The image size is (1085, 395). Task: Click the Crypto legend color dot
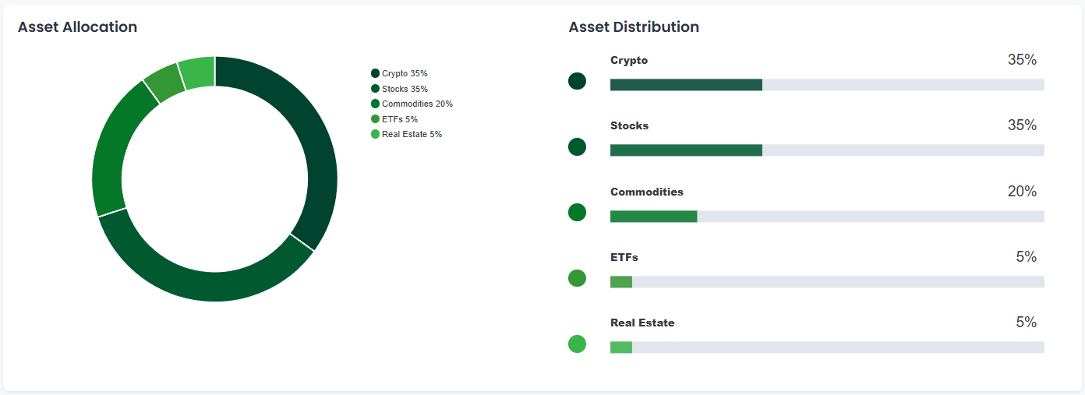375,73
